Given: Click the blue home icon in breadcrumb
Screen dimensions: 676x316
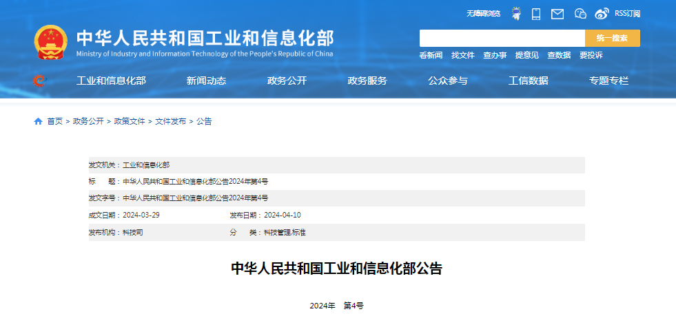Looking at the screenshot, I should [x=38, y=121].
